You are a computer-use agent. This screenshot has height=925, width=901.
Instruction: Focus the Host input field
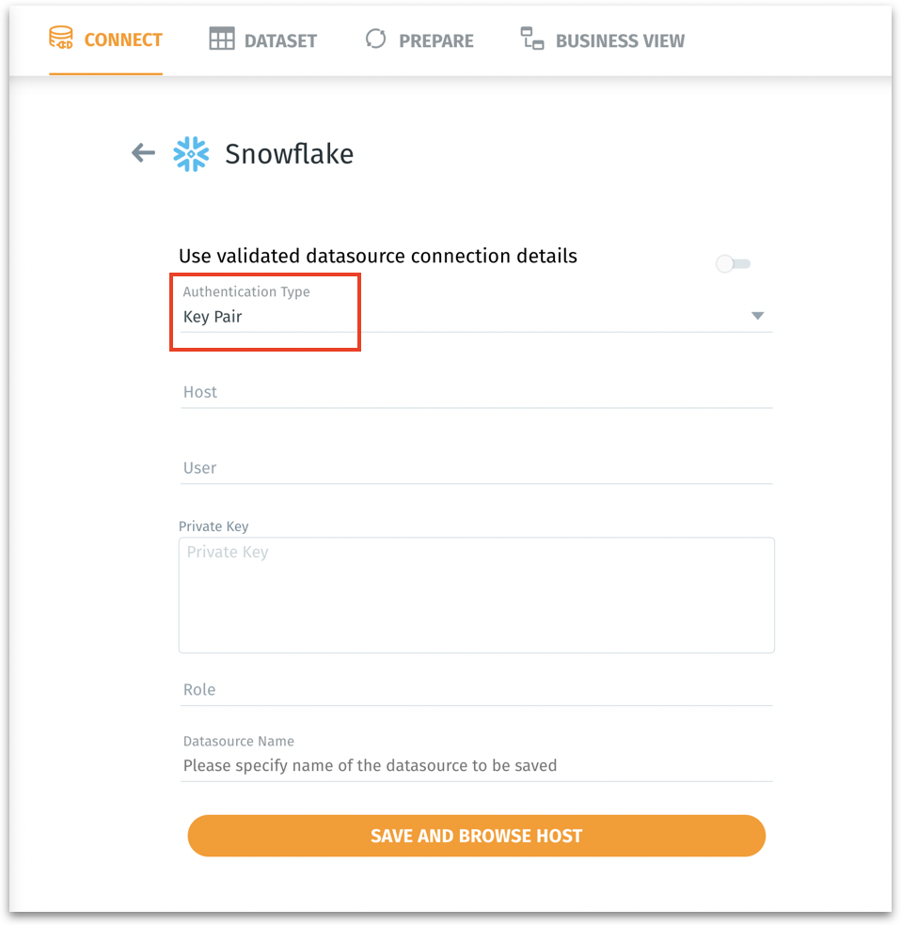coord(477,392)
